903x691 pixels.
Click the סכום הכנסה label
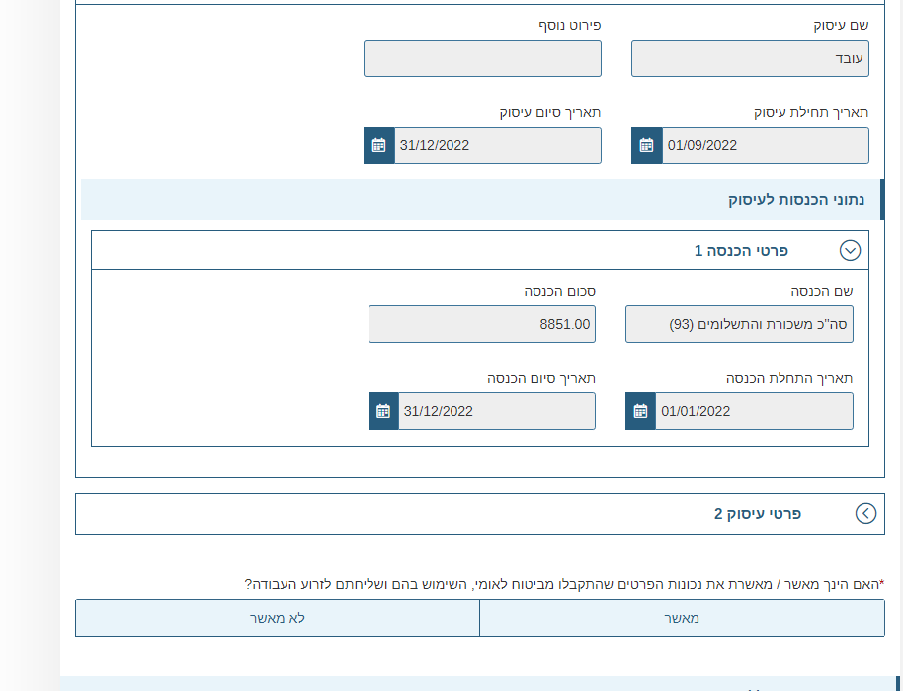point(559,291)
